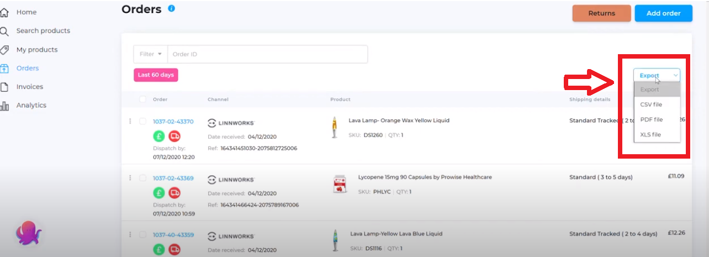
Task: Open Invoices page from sidebar
Action: [30, 87]
